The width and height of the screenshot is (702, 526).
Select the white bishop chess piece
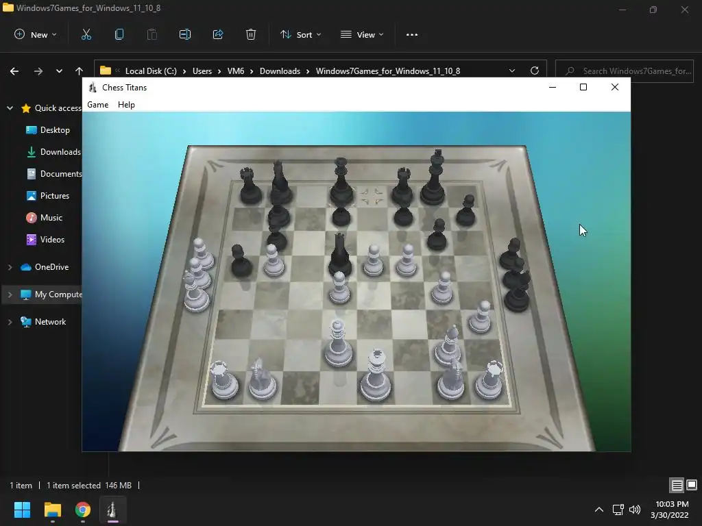[x=448, y=345]
